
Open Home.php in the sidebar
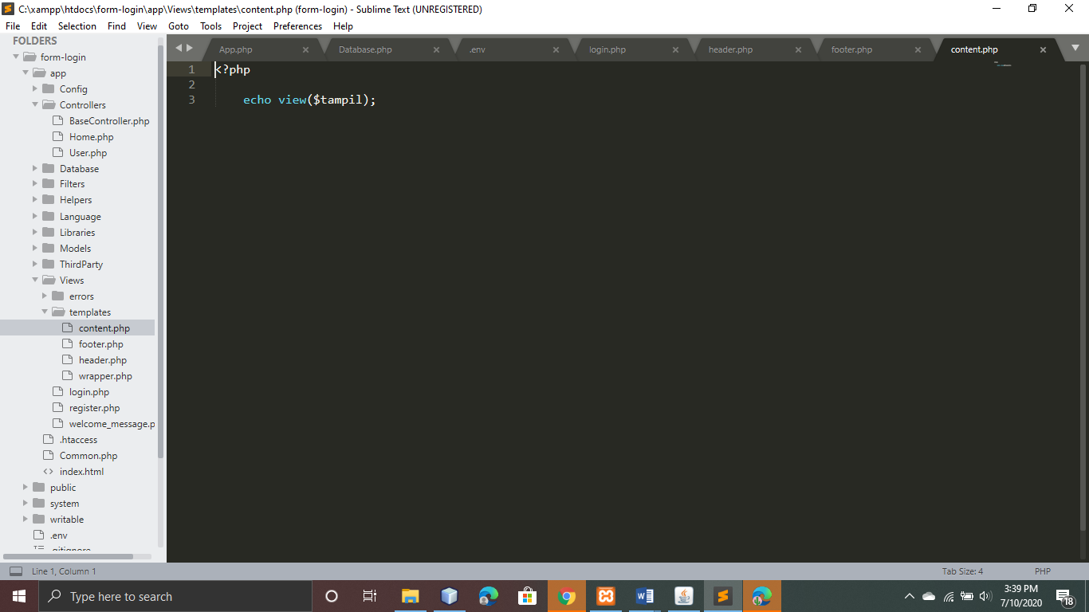pyautogui.click(x=91, y=137)
